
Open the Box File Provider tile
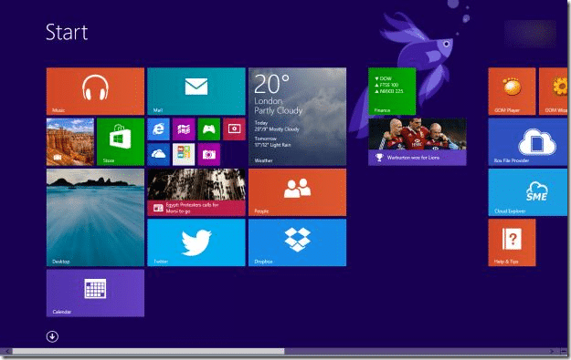pyautogui.click(x=528, y=141)
